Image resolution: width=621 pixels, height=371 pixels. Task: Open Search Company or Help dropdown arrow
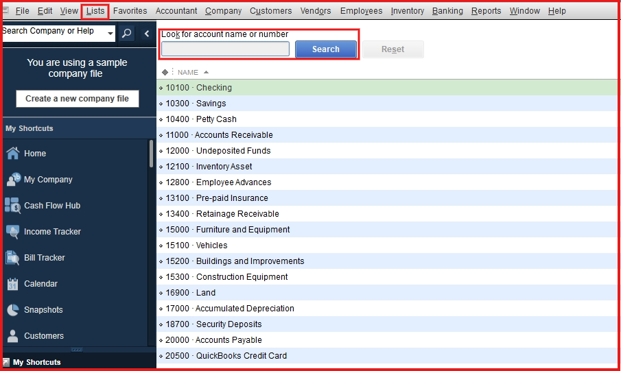[x=110, y=34]
